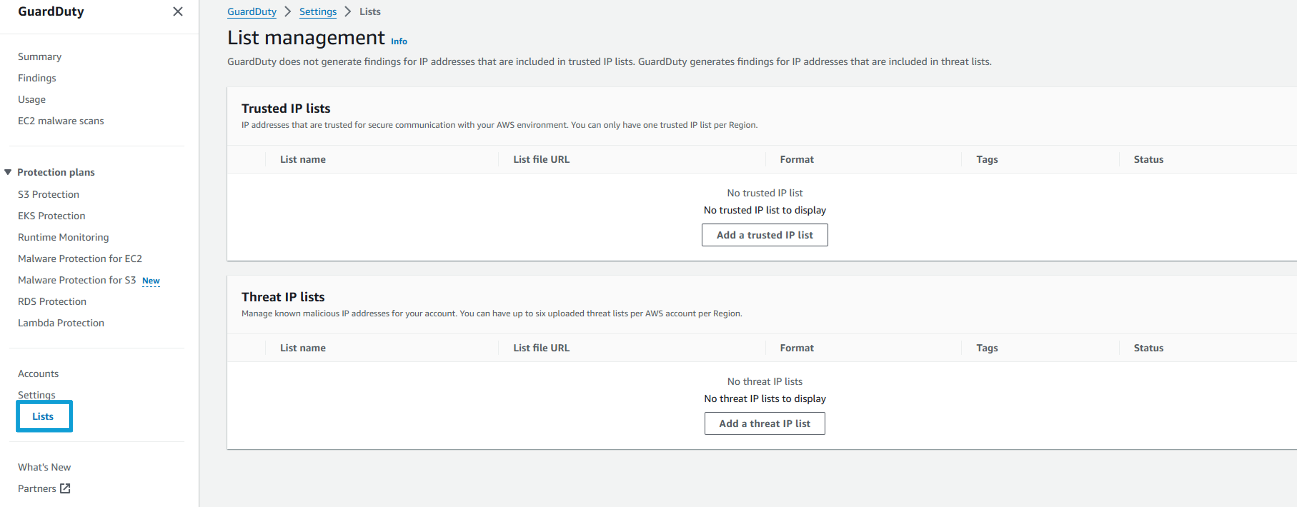Screen dimensions: 1297x507
Task: Collapse the Protection plans section
Action: [8, 172]
